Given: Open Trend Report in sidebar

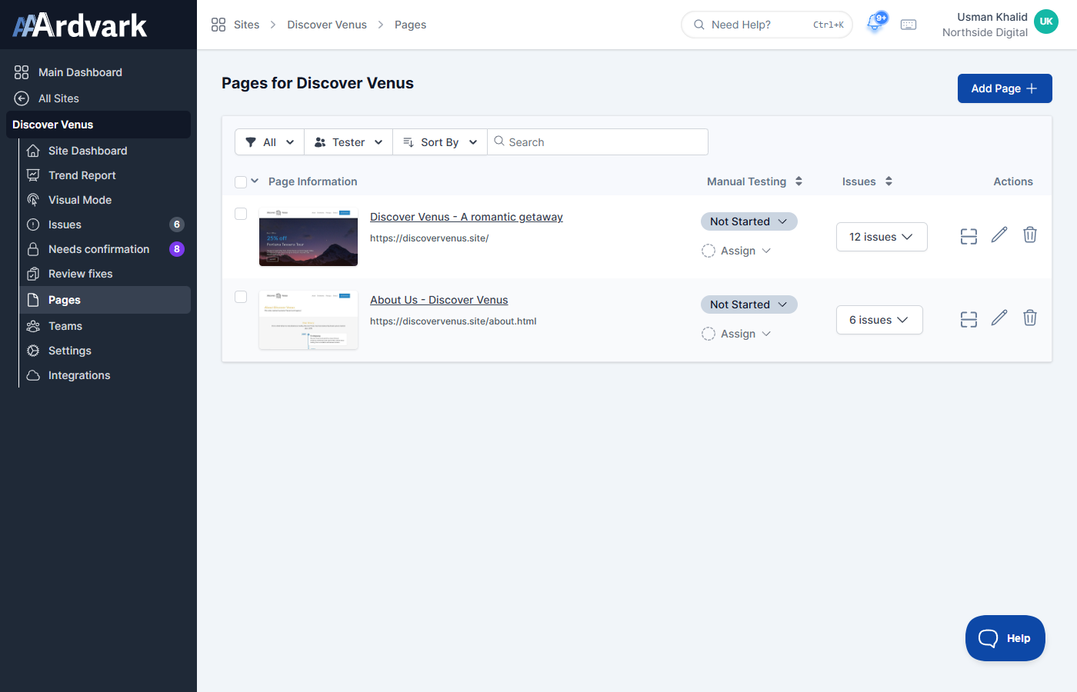Looking at the screenshot, I should (82, 175).
